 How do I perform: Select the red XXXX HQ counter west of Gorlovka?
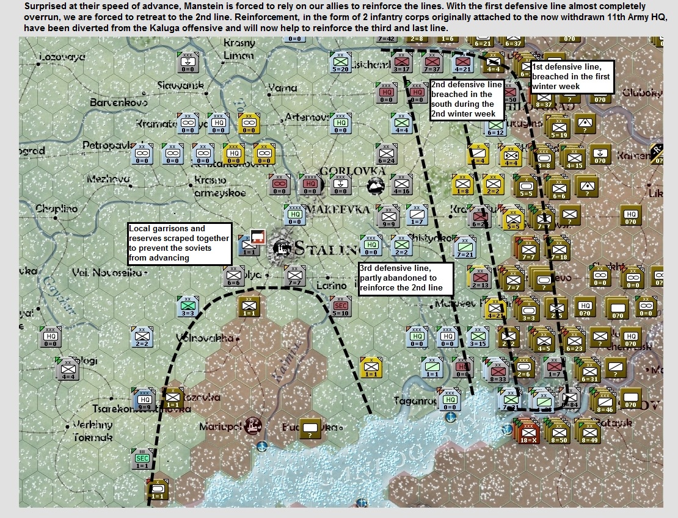[x=310, y=184]
